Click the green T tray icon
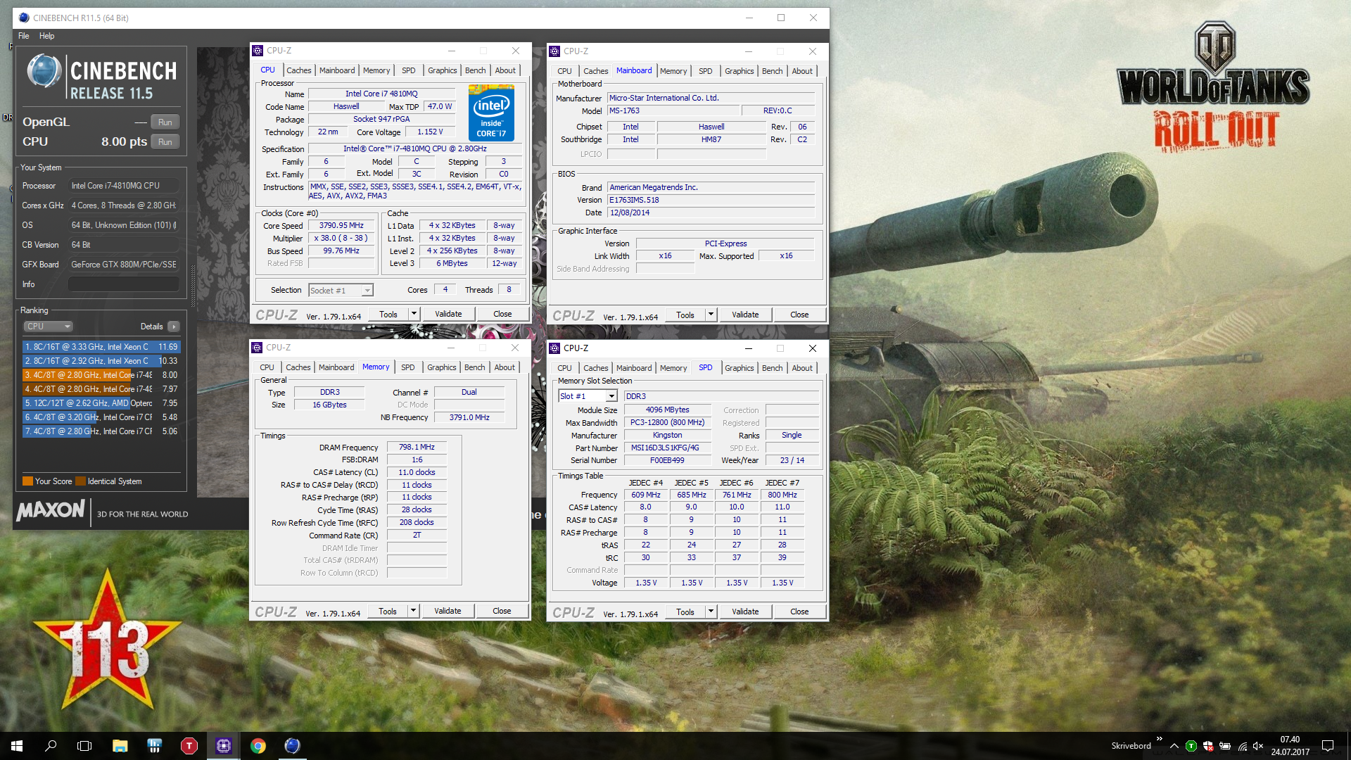 (1191, 746)
